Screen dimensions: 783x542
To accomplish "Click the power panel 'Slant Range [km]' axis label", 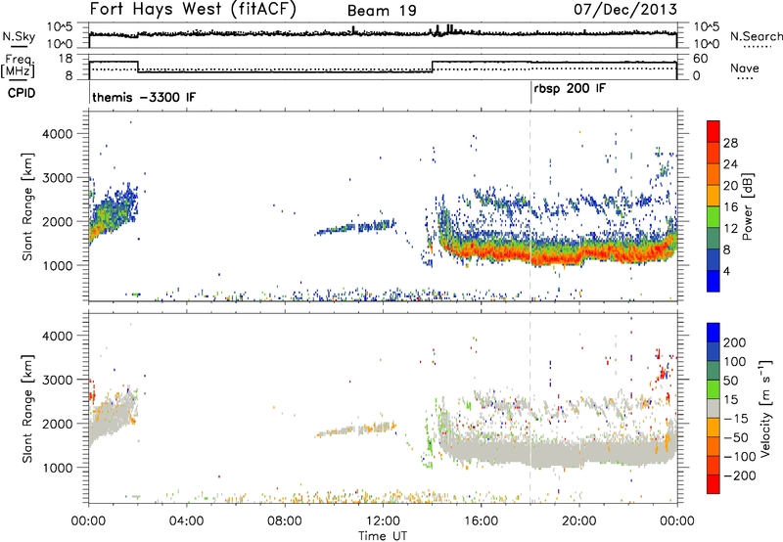I will (x=27, y=206).
